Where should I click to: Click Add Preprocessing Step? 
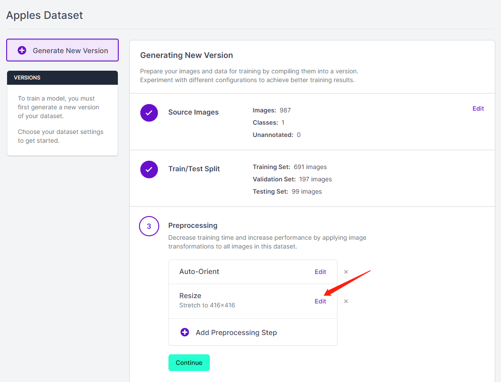pos(253,332)
